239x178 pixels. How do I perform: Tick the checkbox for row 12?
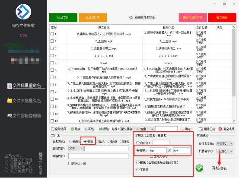(x=52, y=114)
